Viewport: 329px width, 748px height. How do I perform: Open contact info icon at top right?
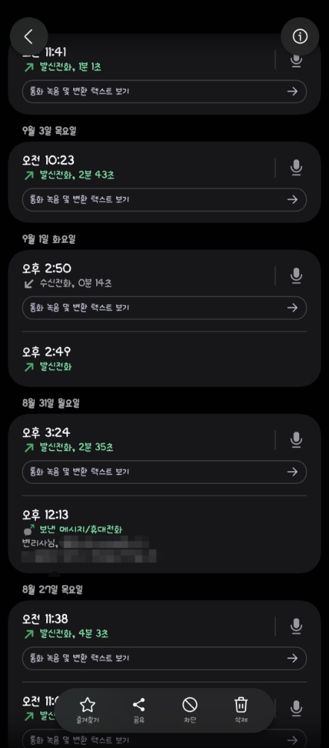(300, 37)
